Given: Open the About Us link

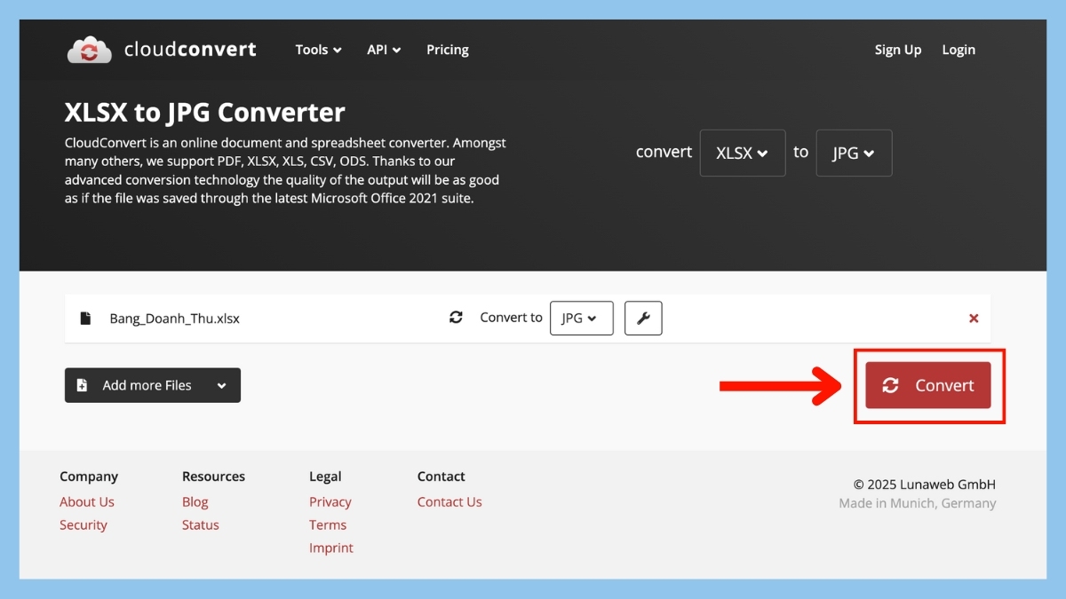Looking at the screenshot, I should click(87, 501).
